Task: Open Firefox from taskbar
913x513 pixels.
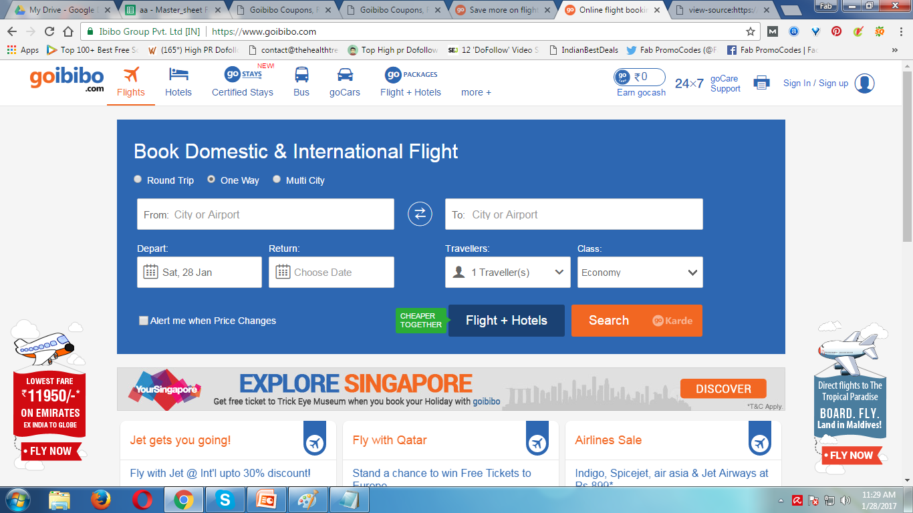Action: coord(101,500)
